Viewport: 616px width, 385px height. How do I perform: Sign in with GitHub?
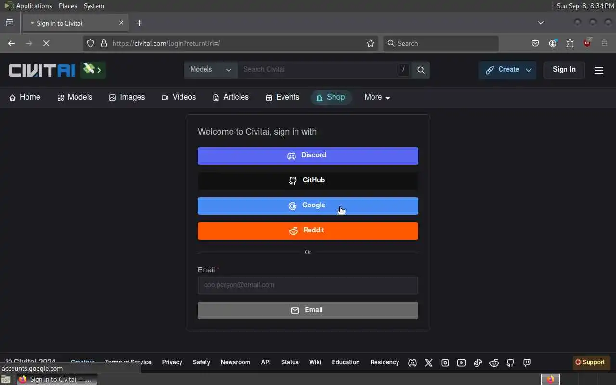pyautogui.click(x=308, y=181)
